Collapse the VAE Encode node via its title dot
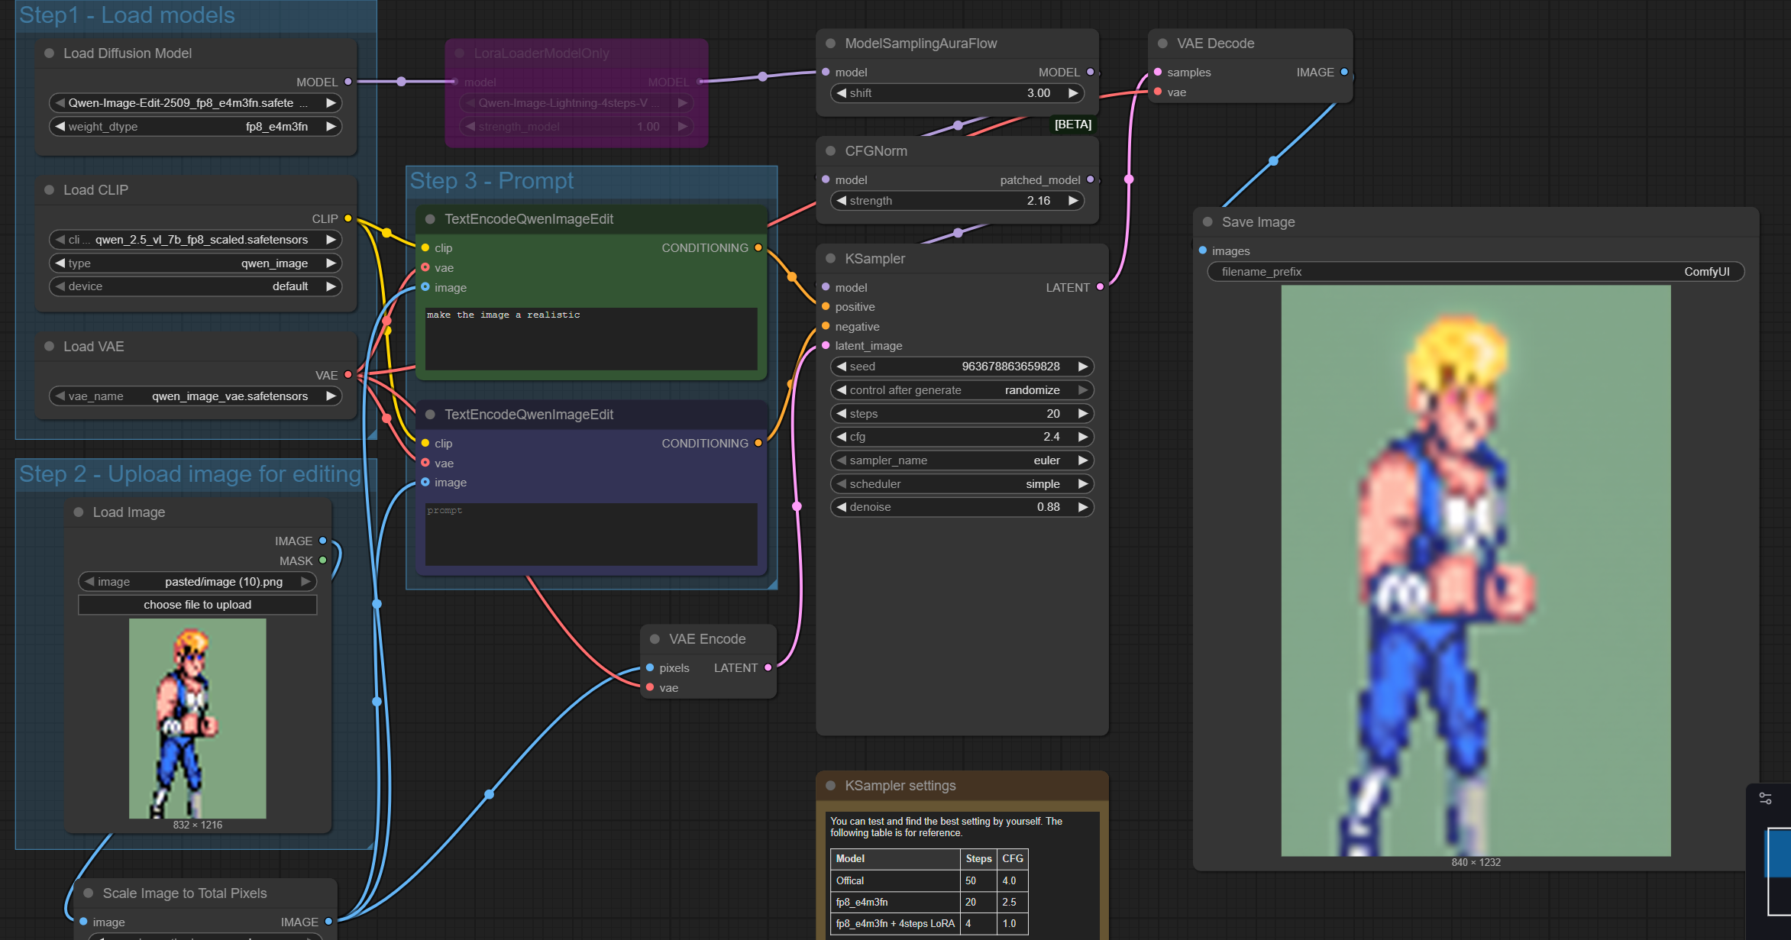Image resolution: width=1791 pixels, height=940 pixels. (x=655, y=639)
